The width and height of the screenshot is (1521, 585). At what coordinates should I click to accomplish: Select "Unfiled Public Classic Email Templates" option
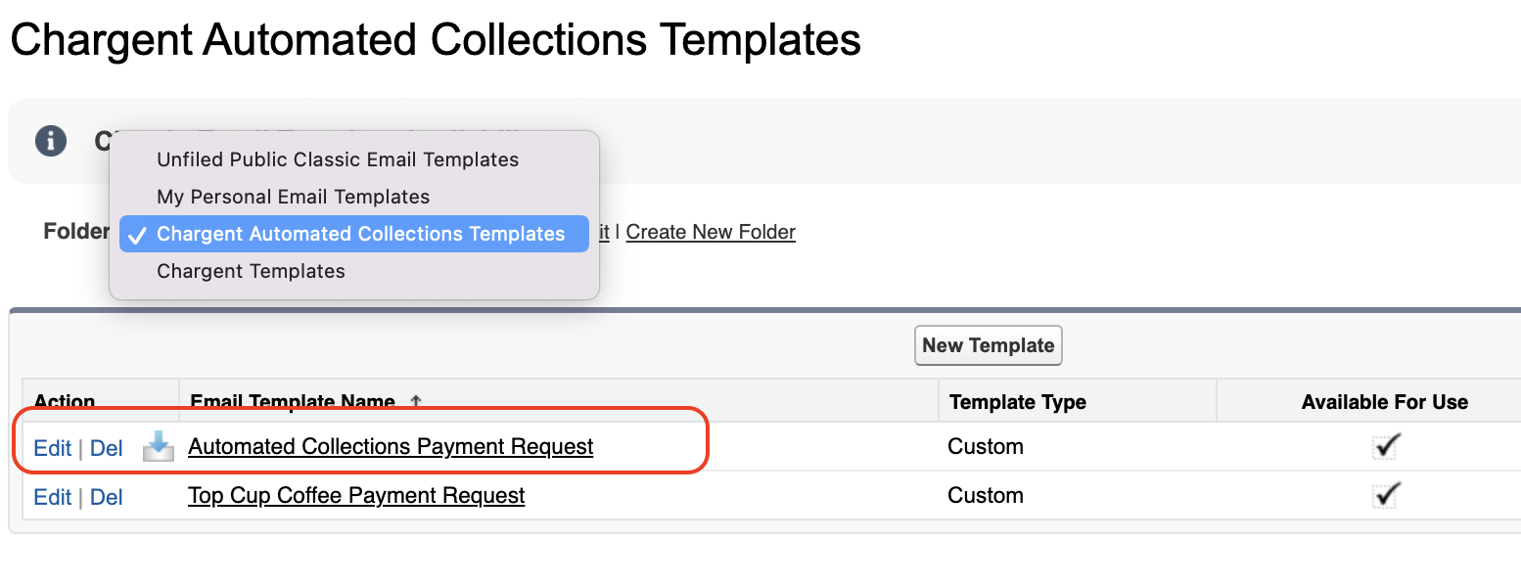point(337,159)
